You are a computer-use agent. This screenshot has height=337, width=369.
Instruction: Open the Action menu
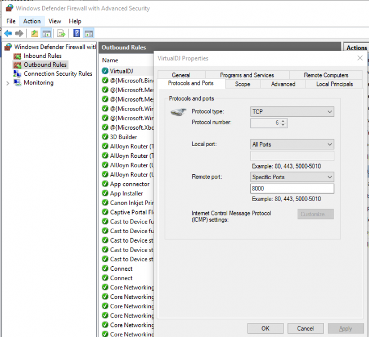click(31, 21)
